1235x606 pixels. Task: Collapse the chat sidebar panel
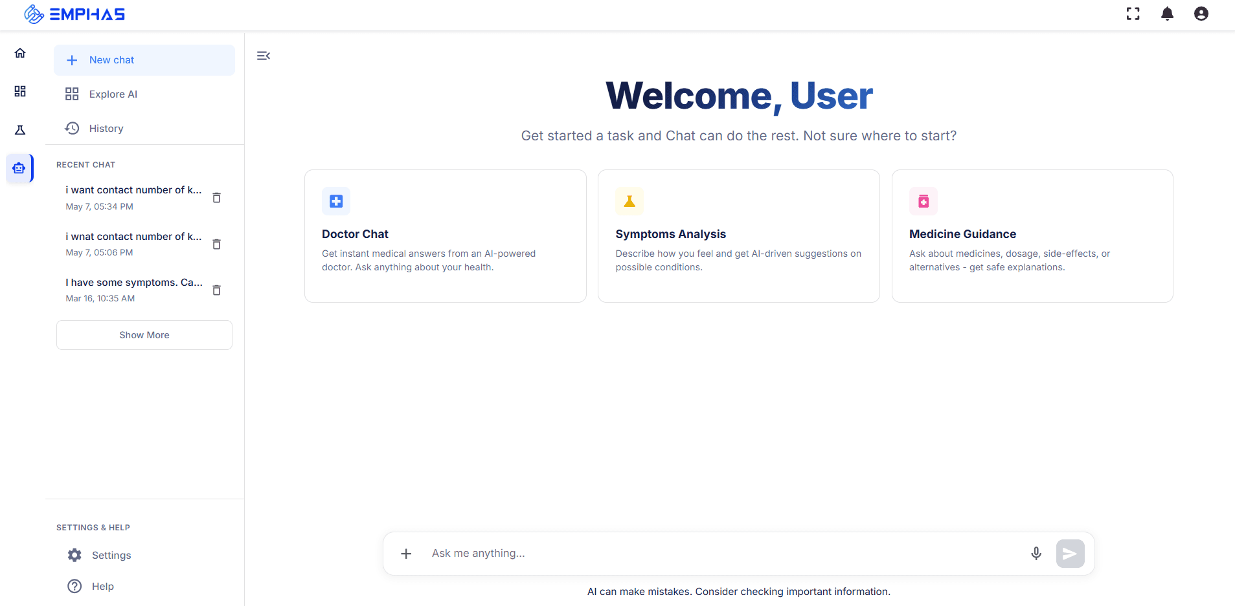coord(264,56)
